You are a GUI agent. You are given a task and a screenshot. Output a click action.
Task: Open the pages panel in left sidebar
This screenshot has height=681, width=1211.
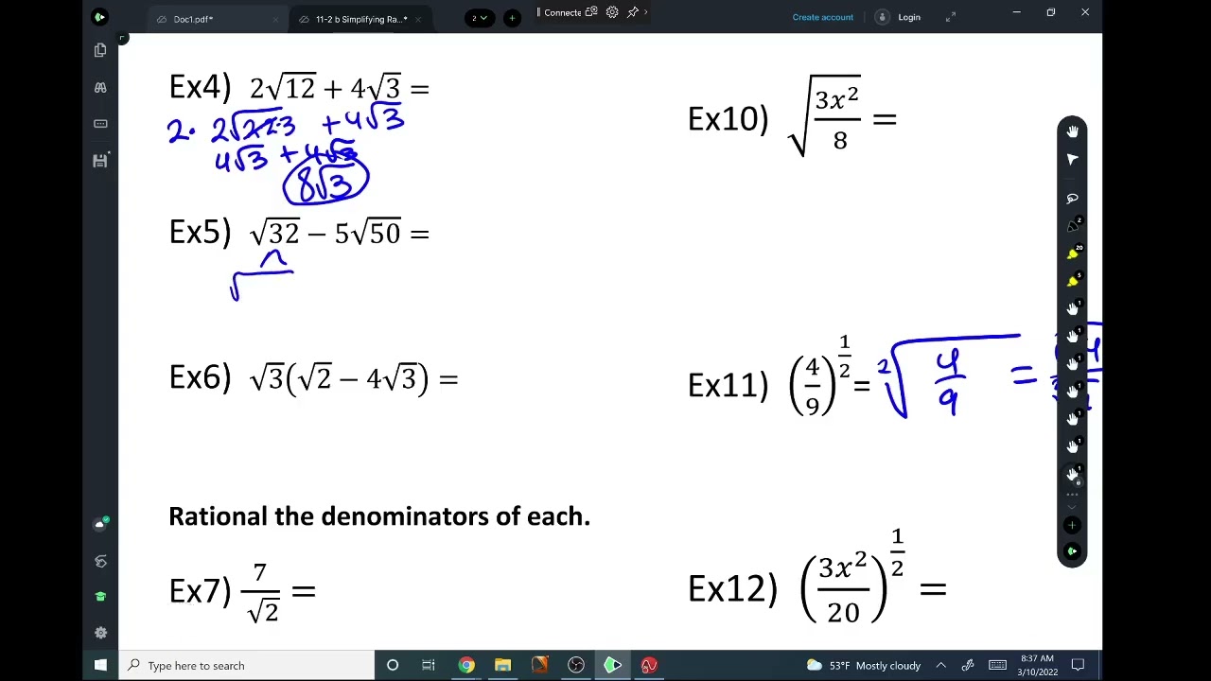[x=100, y=50]
